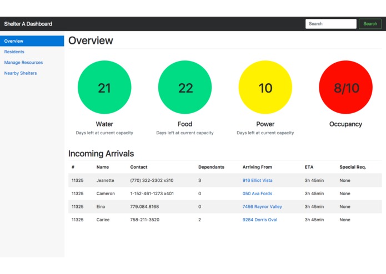Click contact 779.084.8168

(144, 207)
